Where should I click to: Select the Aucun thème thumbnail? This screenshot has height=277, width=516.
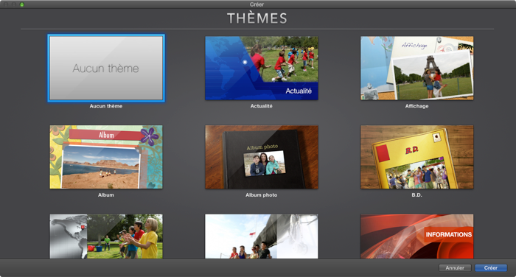point(106,68)
